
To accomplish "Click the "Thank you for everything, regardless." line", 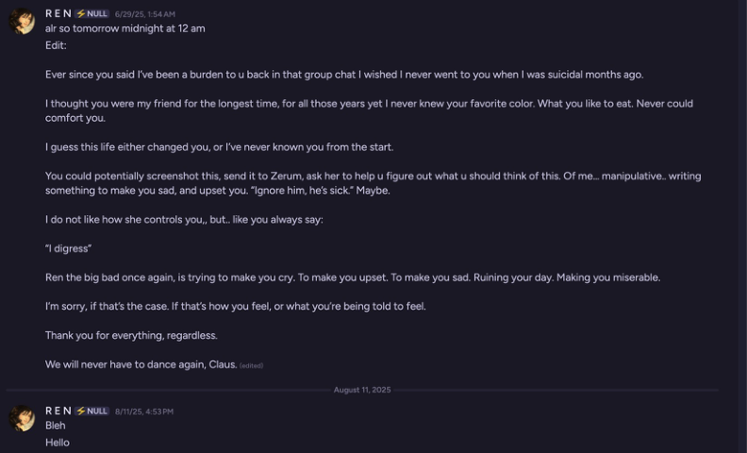I will click(131, 336).
